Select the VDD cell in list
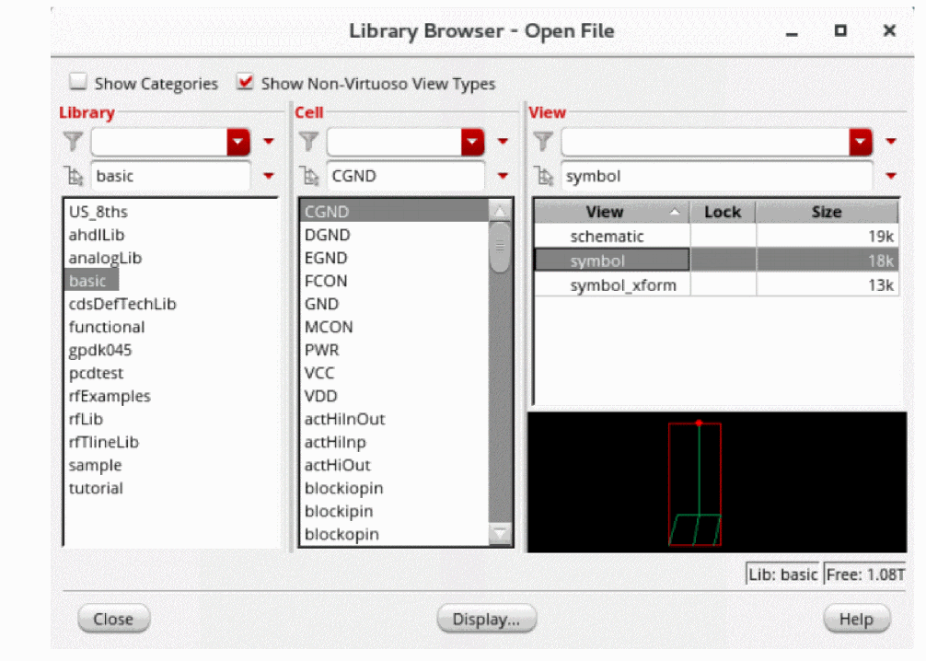Image resolution: width=926 pixels, height=661 pixels. pyautogui.click(x=321, y=396)
